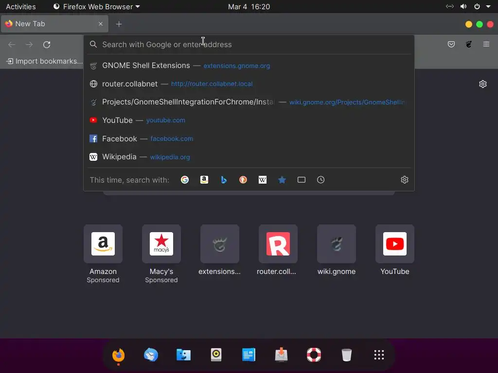This screenshot has width=498, height=373.
Task: Search Bookmarks using the star icon
Action: (x=282, y=180)
